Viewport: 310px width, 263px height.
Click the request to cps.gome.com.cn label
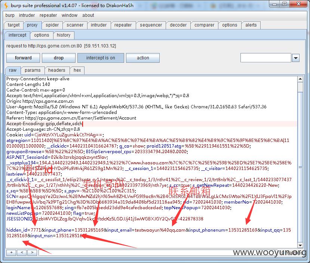click(61, 46)
